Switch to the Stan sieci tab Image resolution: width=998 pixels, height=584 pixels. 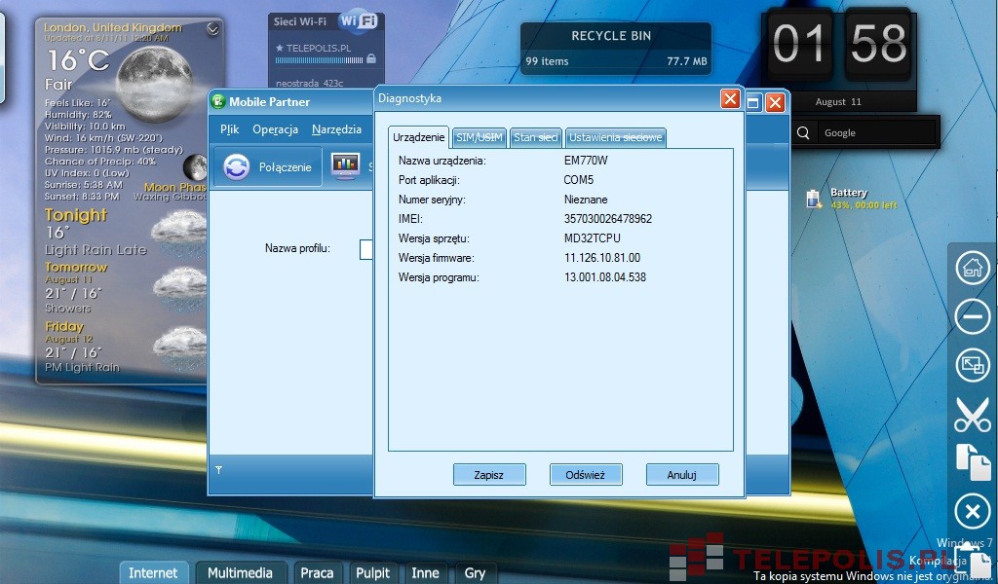(536, 137)
